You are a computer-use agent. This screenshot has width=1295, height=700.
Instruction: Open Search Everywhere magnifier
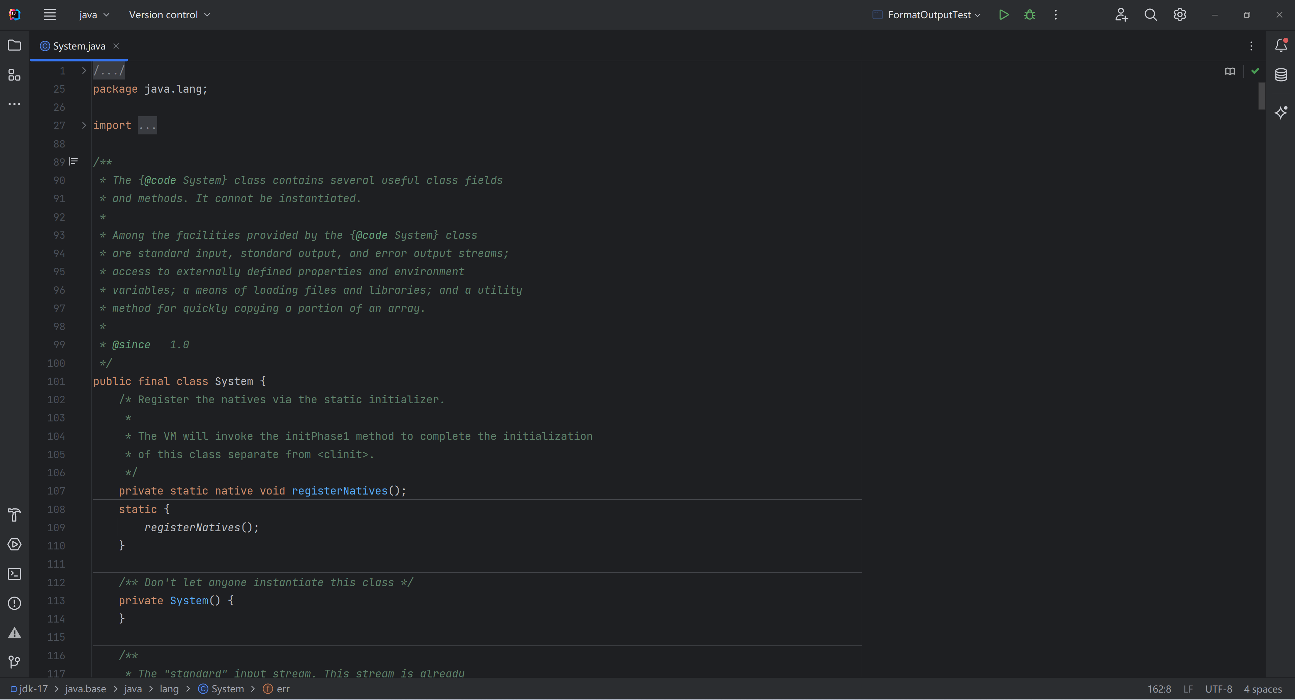point(1151,14)
